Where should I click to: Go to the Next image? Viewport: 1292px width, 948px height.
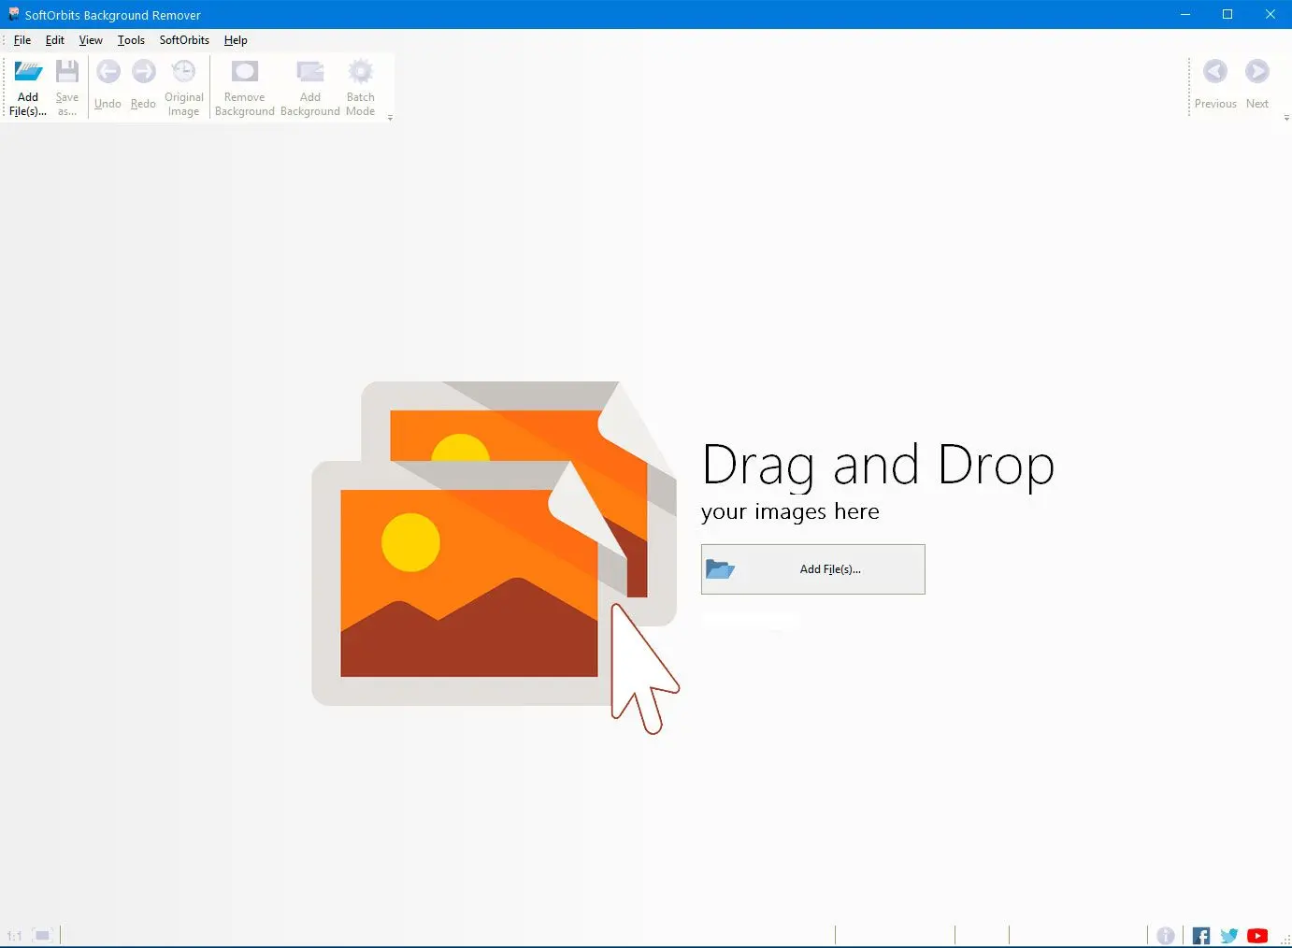click(1257, 84)
